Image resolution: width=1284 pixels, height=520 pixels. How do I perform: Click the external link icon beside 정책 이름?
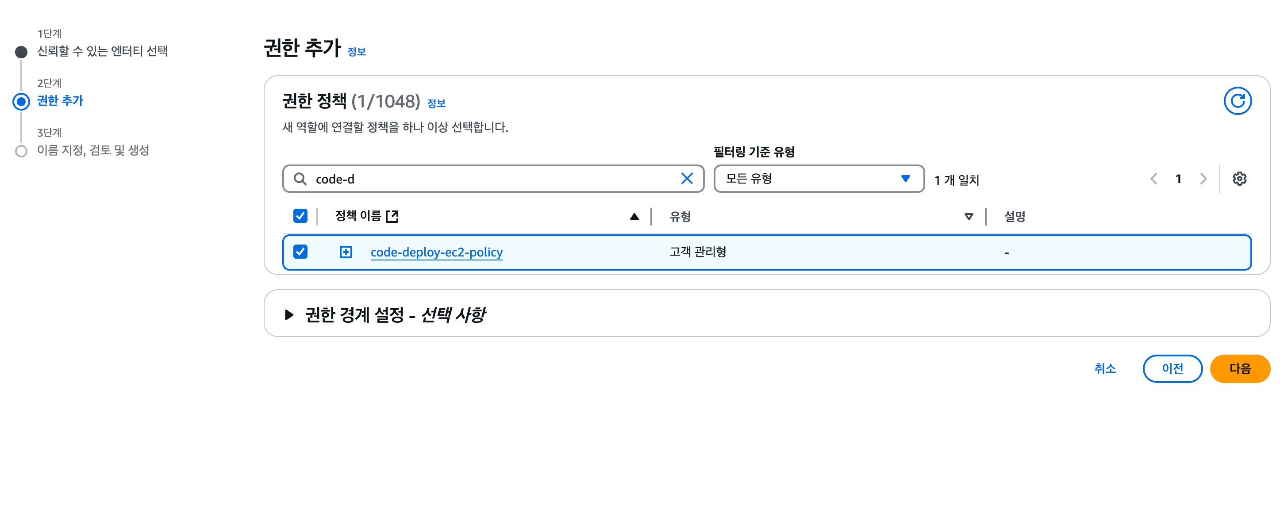[x=392, y=216]
